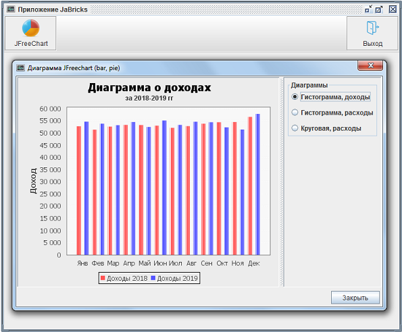Select the Круговая, расходы radio button

click(x=295, y=128)
